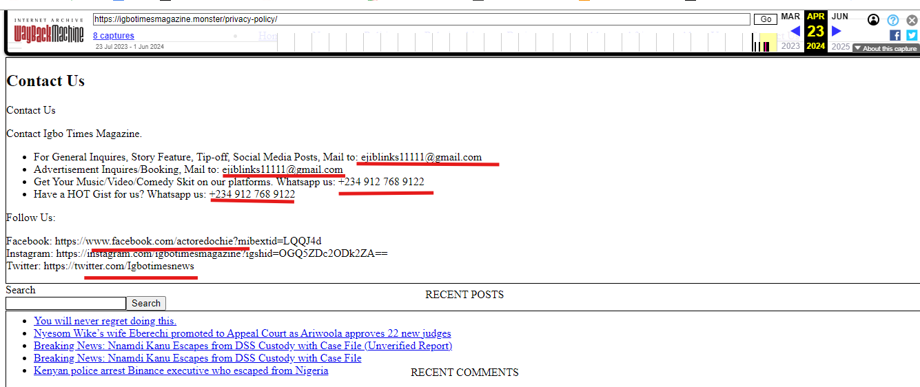Go to next capture with right arrow

pos(837,31)
